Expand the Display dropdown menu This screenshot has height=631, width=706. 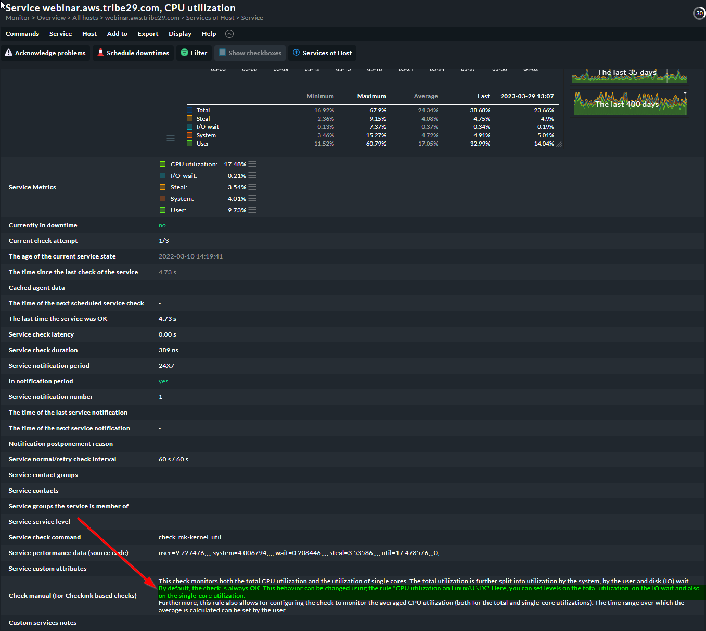click(x=179, y=34)
